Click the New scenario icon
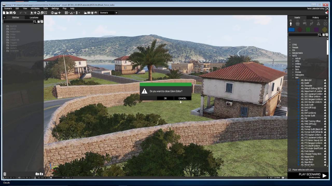Image resolution: width=332 pixels, height=186 pixels. tap(4, 13)
